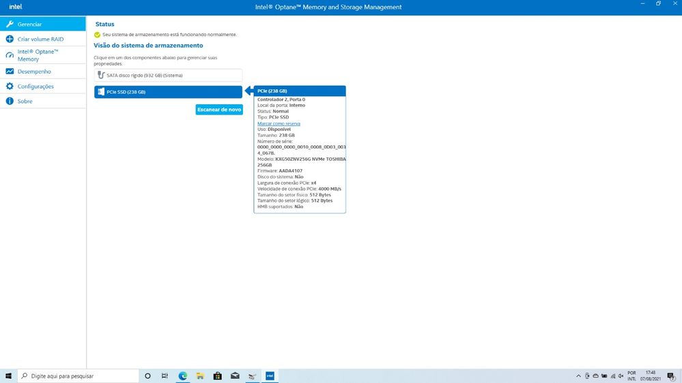Screen dimensions: 682x383
Task: Click the info icon beside Sobre
Action: tap(10, 101)
